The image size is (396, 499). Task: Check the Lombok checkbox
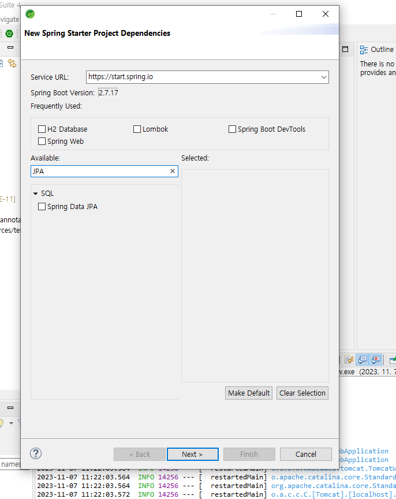click(x=137, y=129)
